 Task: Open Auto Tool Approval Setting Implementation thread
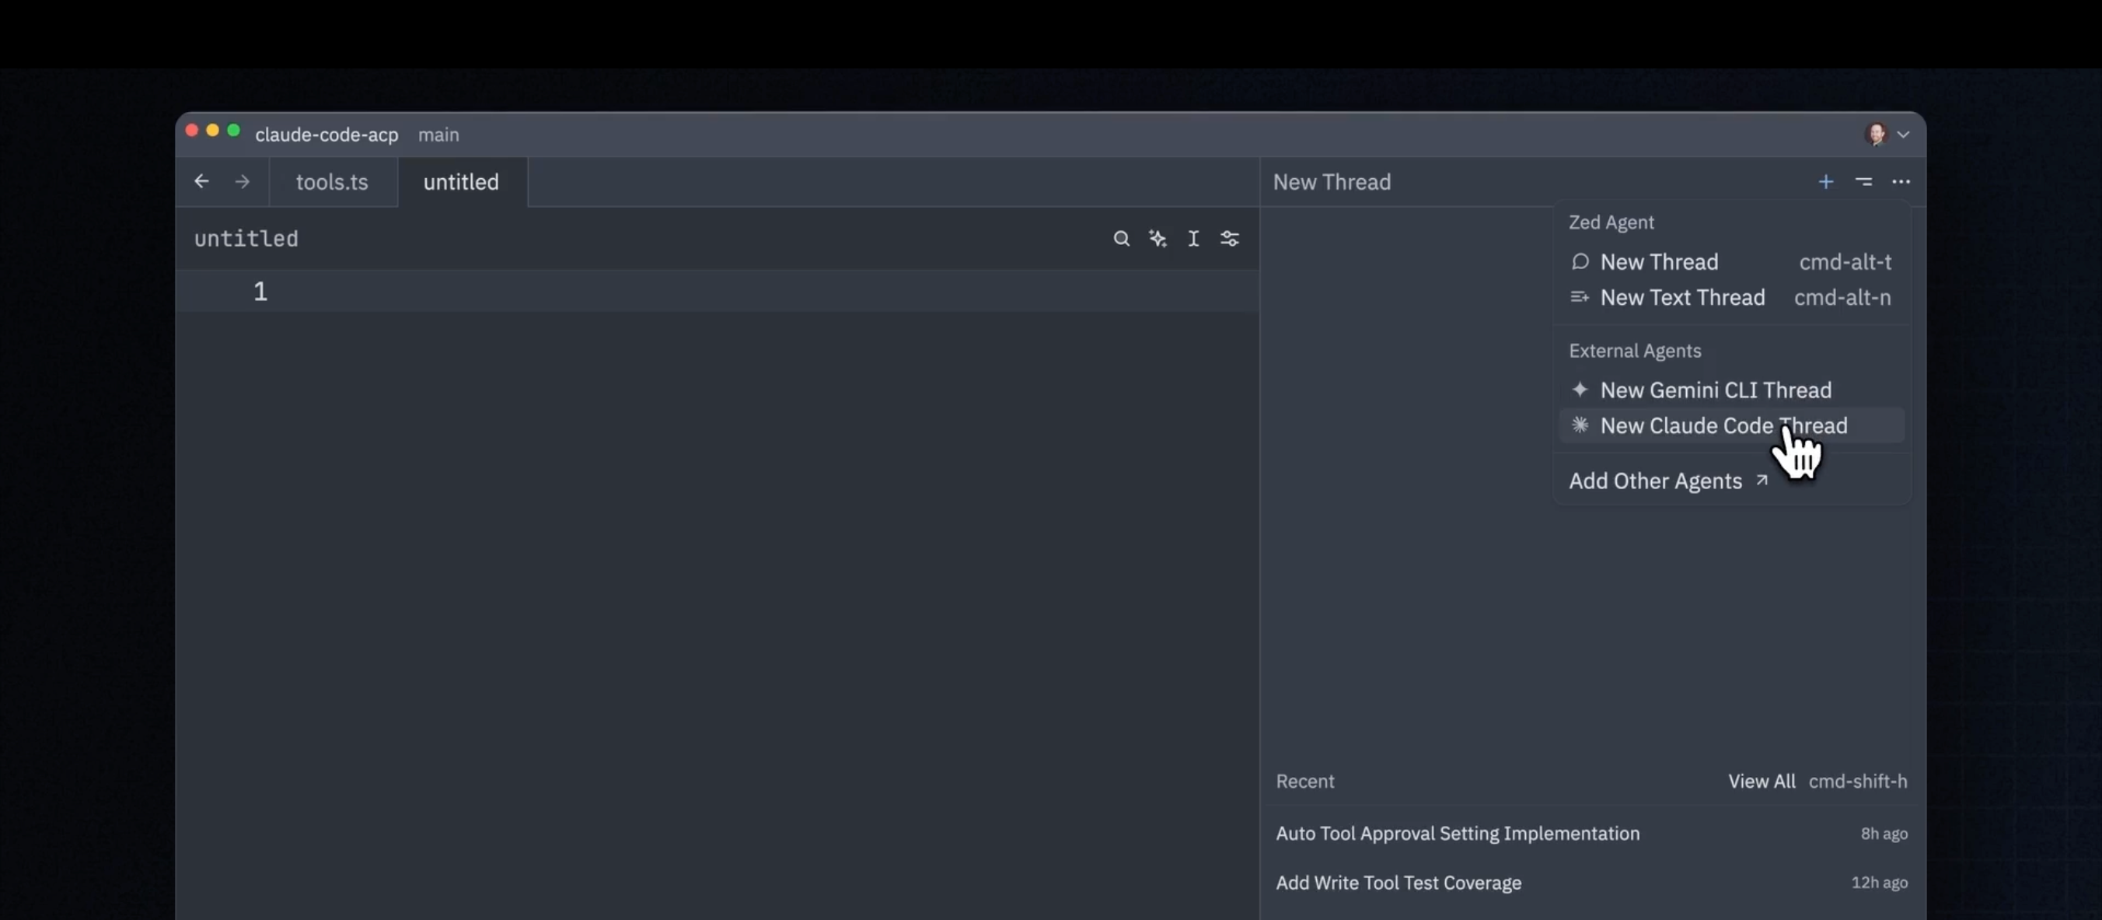[x=1458, y=834]
